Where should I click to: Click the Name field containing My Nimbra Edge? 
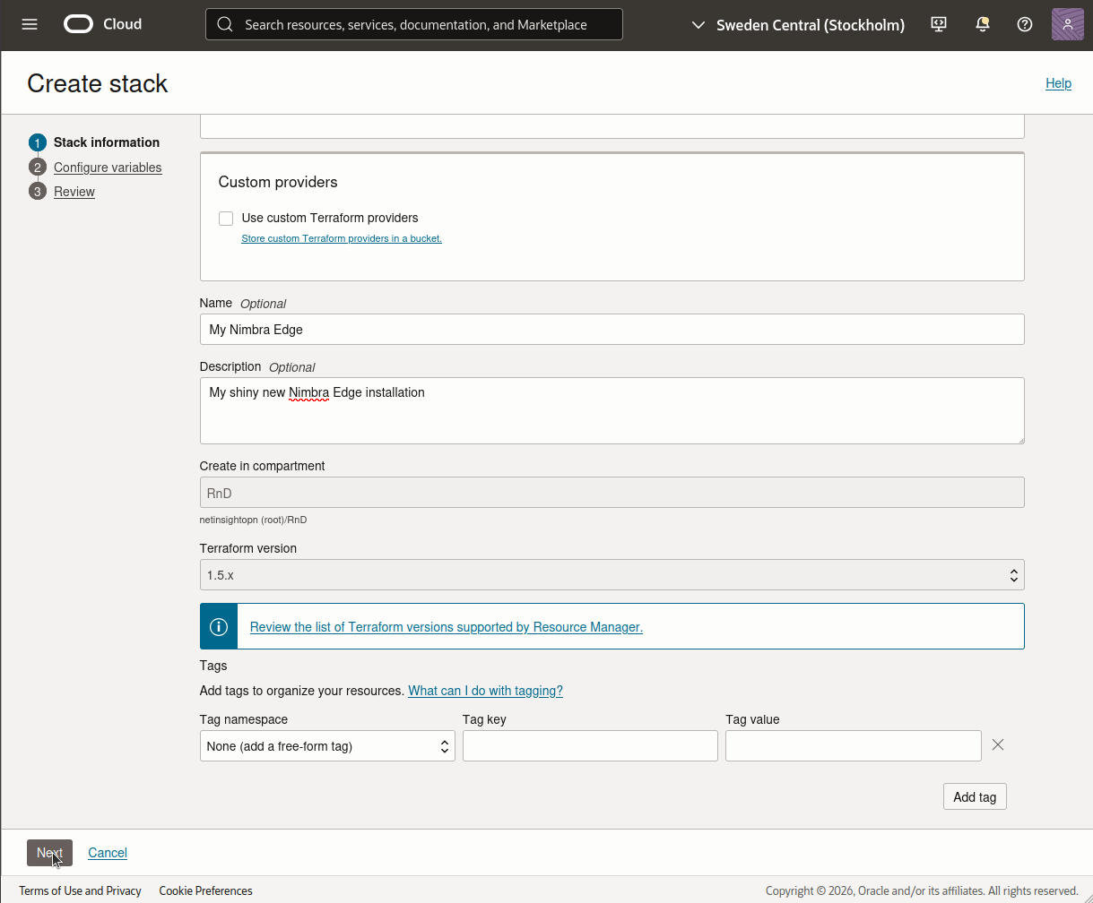point(612,329)
